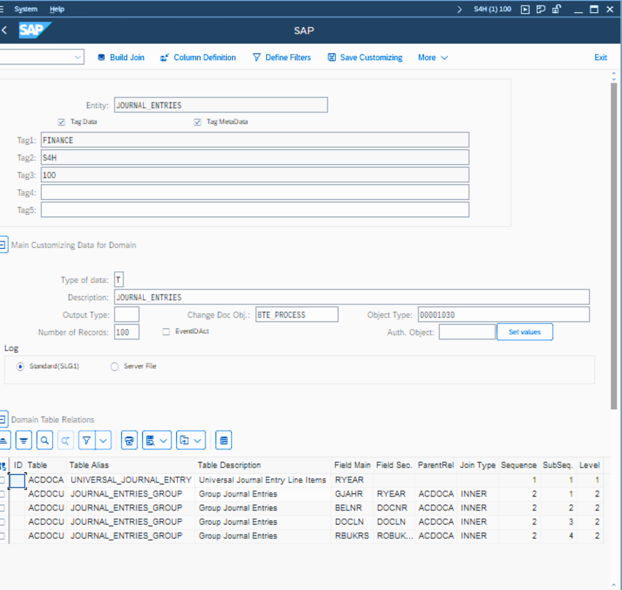Viewport: 622px width, 590px height.
Task: Click into the Tag4 input field
Action: [x=255, y=192]
